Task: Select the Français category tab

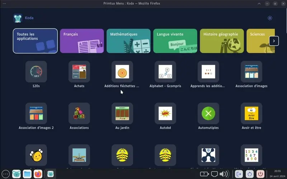Action: [x=82, y=41]
